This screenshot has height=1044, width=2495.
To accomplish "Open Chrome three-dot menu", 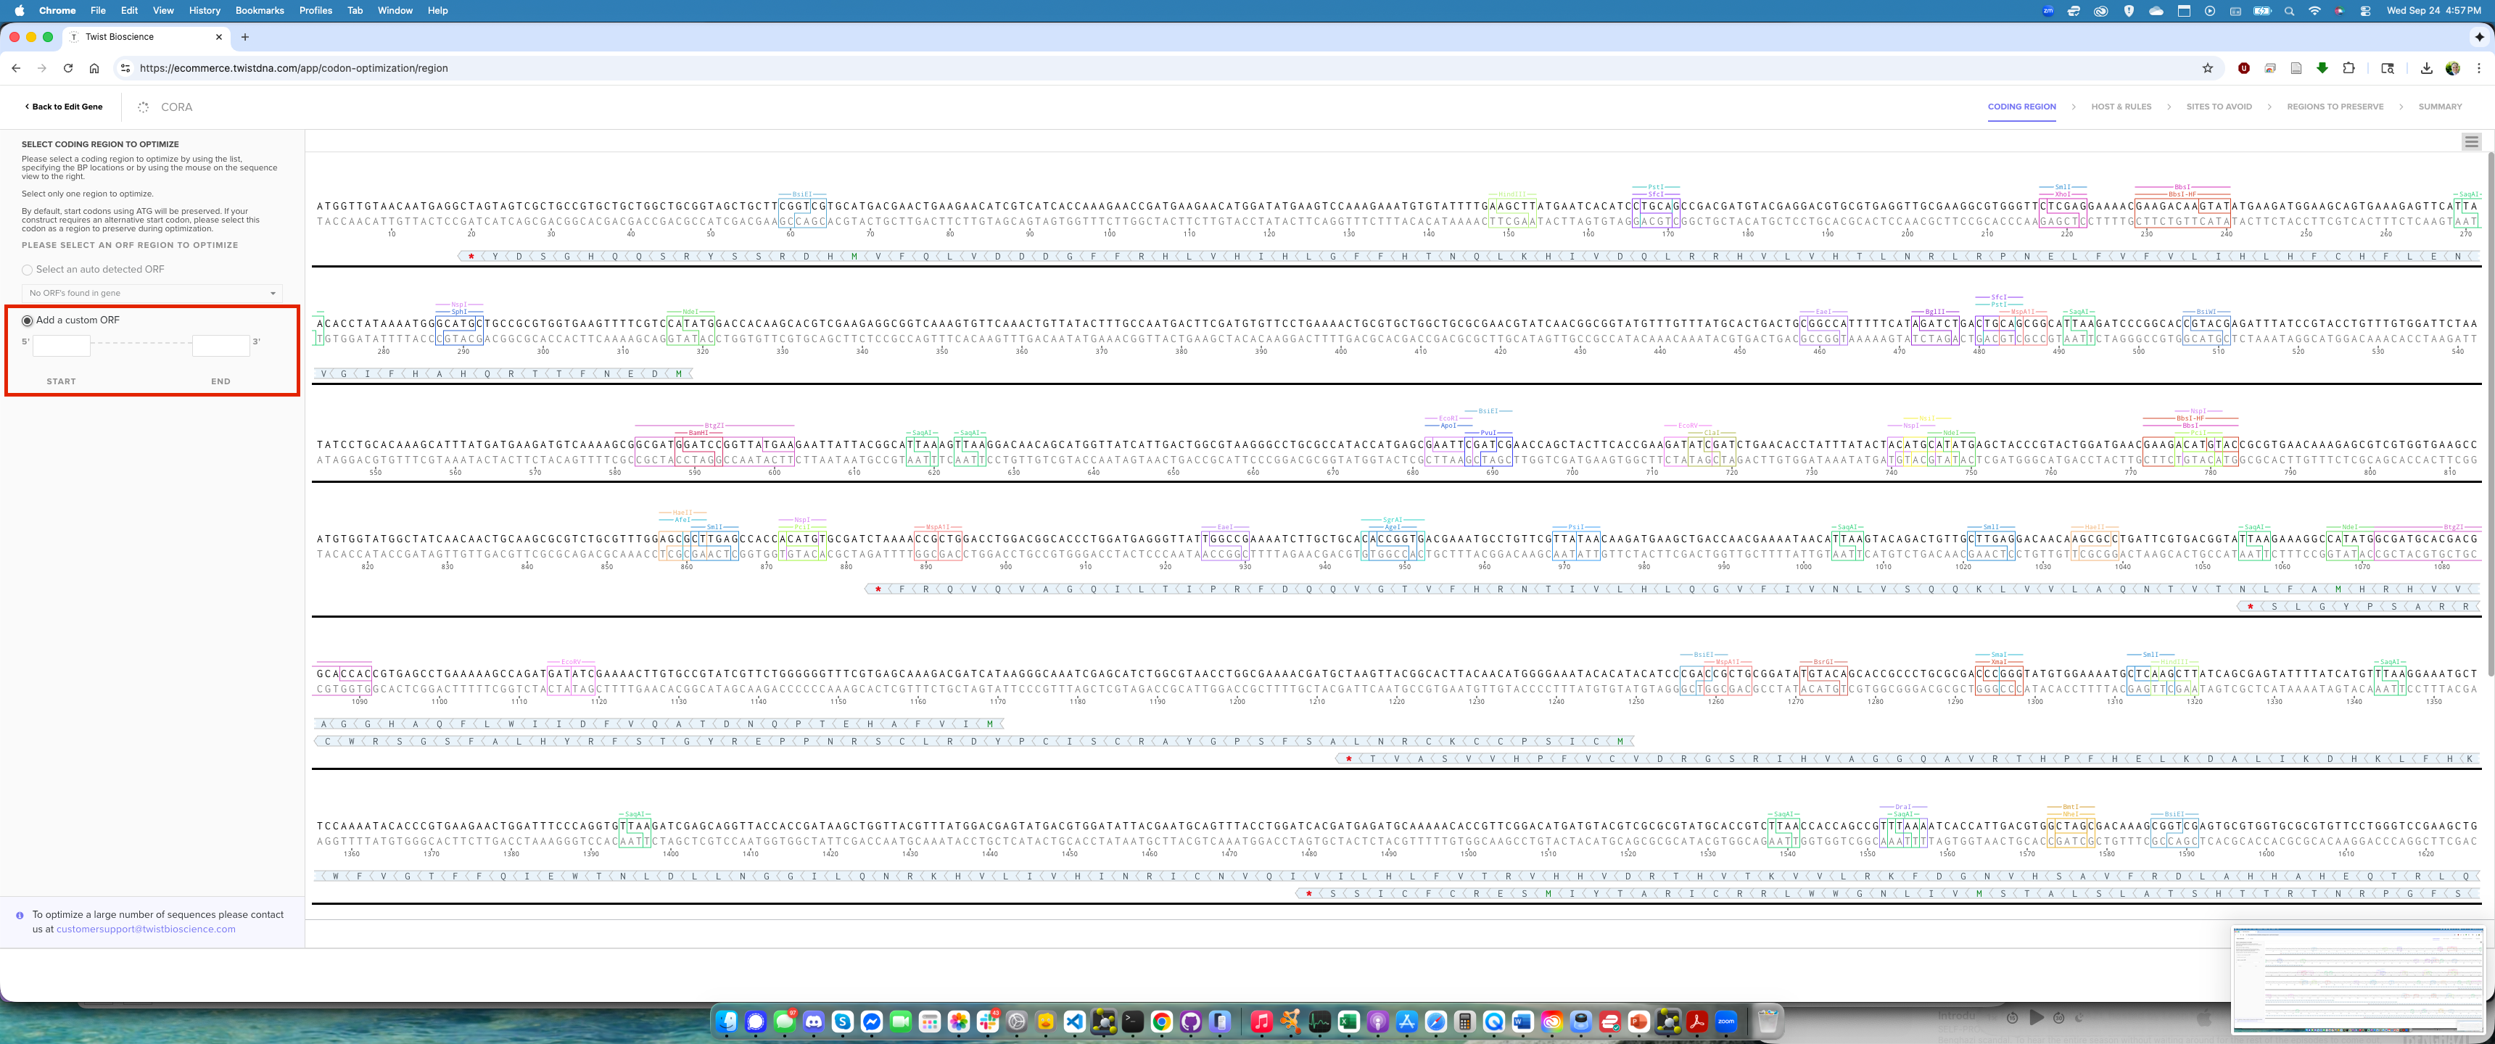I will [2478, 68].
